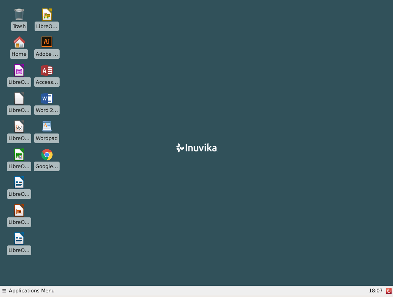
Task: Click the Inuvika logo on the wallpaper
Action: click(x=196, y=148)
